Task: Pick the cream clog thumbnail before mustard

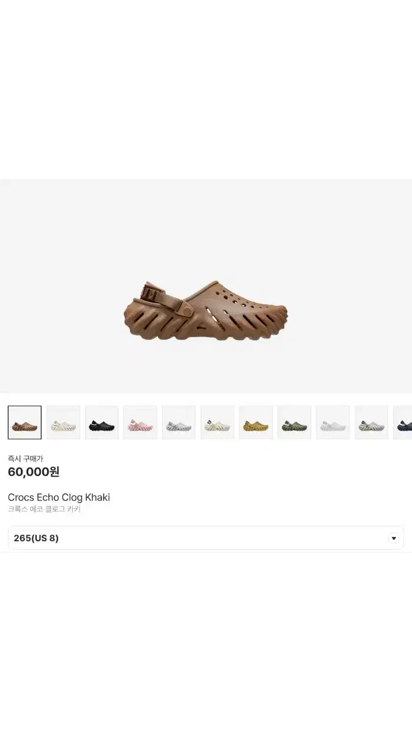Action: 217,423
